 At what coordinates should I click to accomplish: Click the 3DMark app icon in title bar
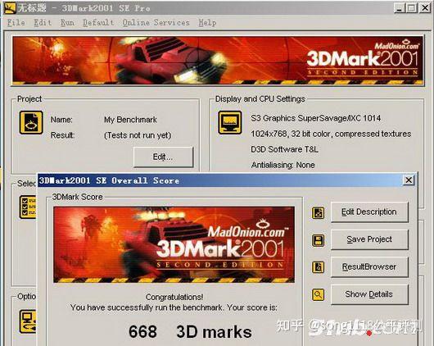point(10,7)
